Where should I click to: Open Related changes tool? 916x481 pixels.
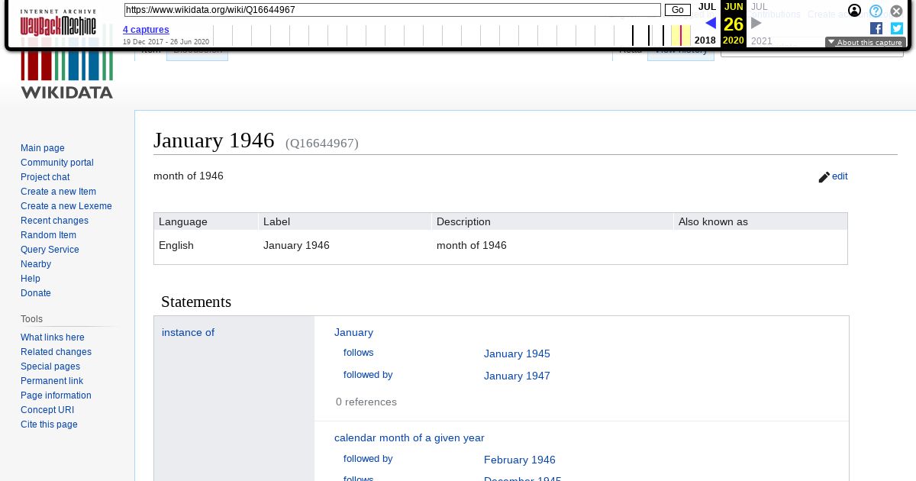(56, 352)
